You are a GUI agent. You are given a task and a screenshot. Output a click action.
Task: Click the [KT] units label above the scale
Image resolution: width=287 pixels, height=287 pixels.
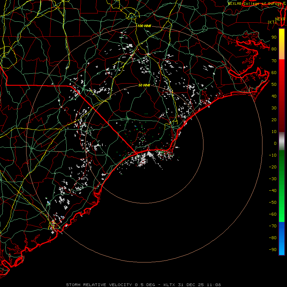point(272,22)
